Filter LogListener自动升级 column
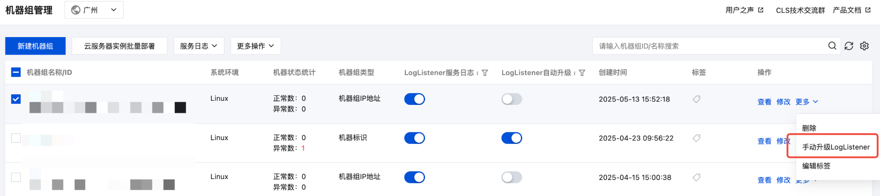Viewport: 880px width, 196px height. click(x=582, y=73)
